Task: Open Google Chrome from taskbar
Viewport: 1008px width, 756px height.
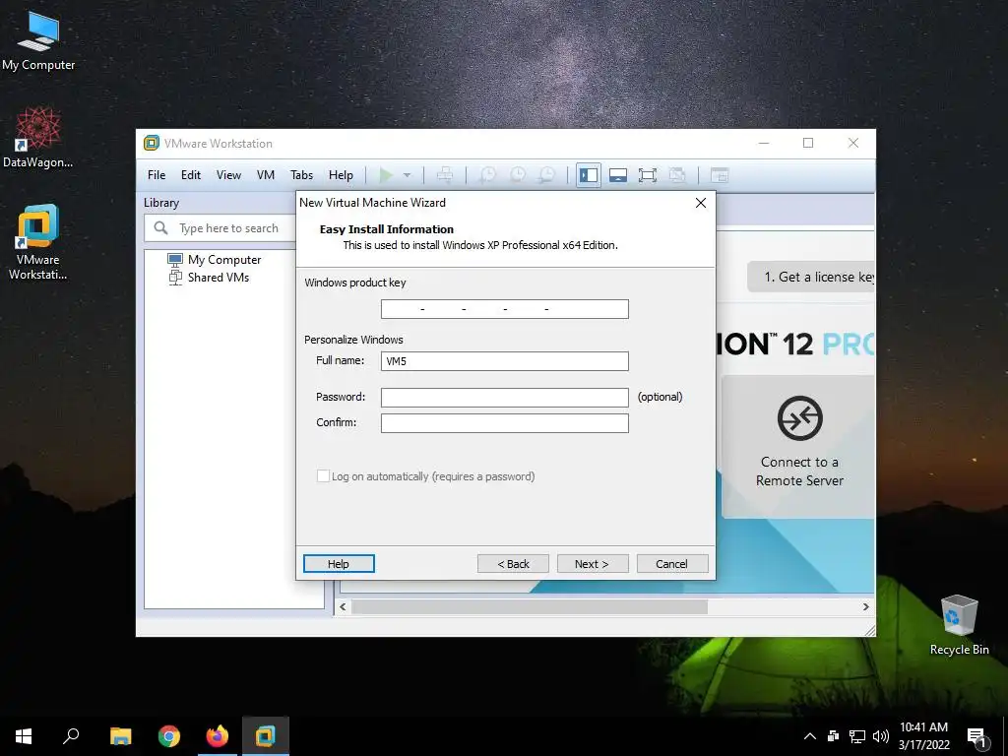Action: [x=169, y=736]
